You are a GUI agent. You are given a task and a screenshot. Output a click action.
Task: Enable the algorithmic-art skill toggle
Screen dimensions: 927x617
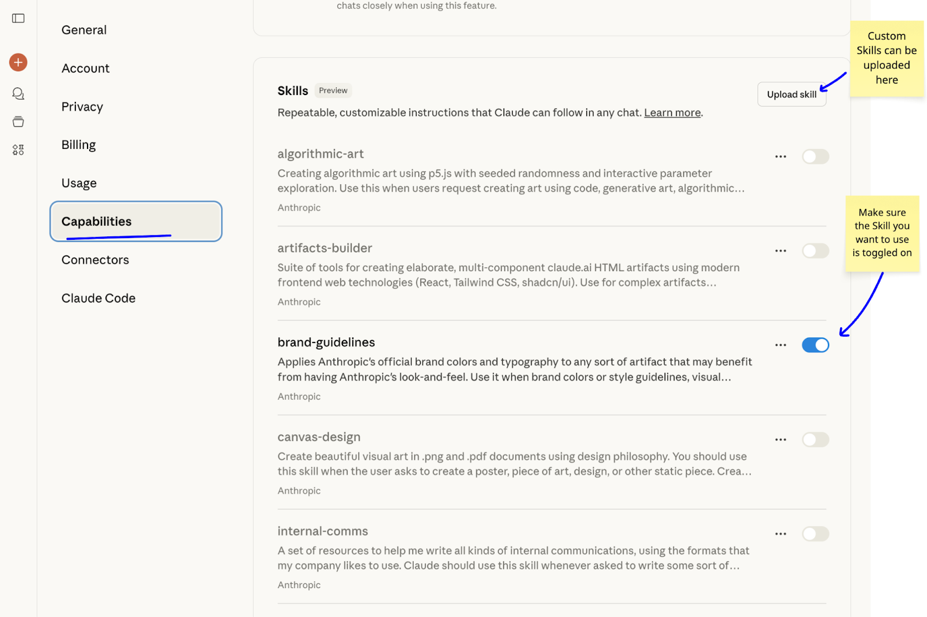815,156
